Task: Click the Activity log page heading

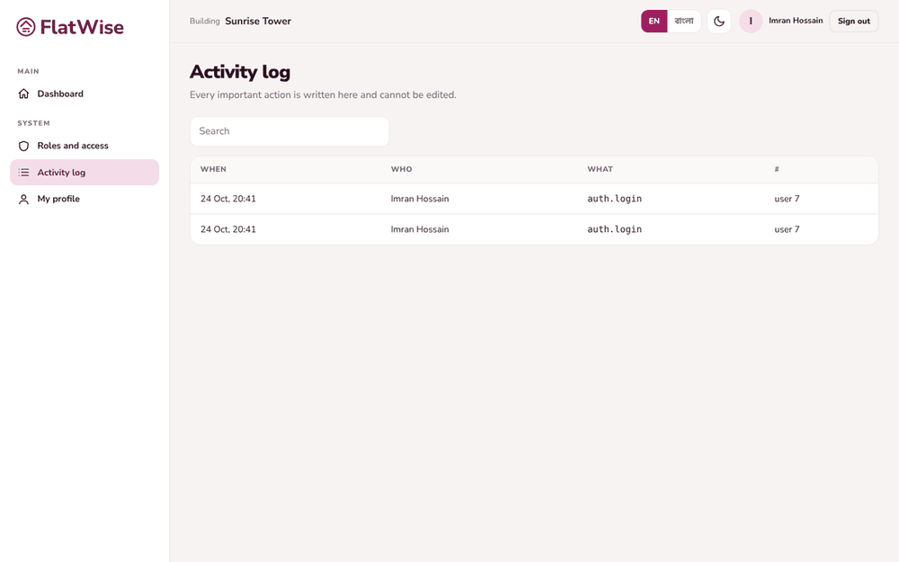Action: point(240,72)
